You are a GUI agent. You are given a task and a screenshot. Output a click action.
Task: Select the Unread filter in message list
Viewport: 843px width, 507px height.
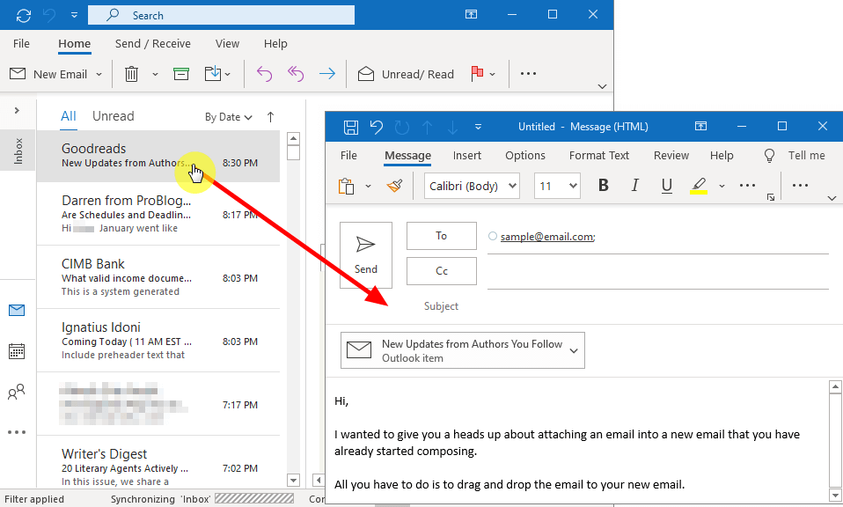click(x=113, y=116)
